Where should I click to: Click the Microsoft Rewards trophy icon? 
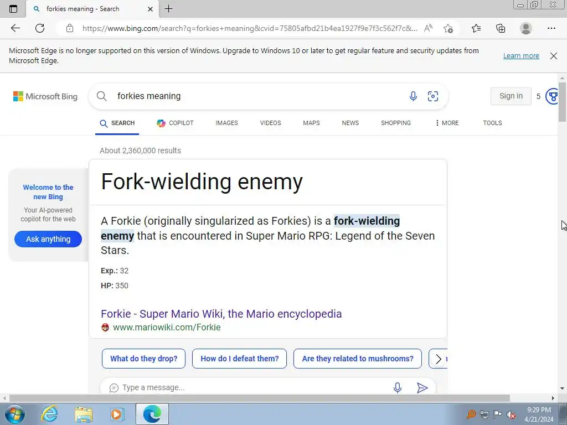552,96
